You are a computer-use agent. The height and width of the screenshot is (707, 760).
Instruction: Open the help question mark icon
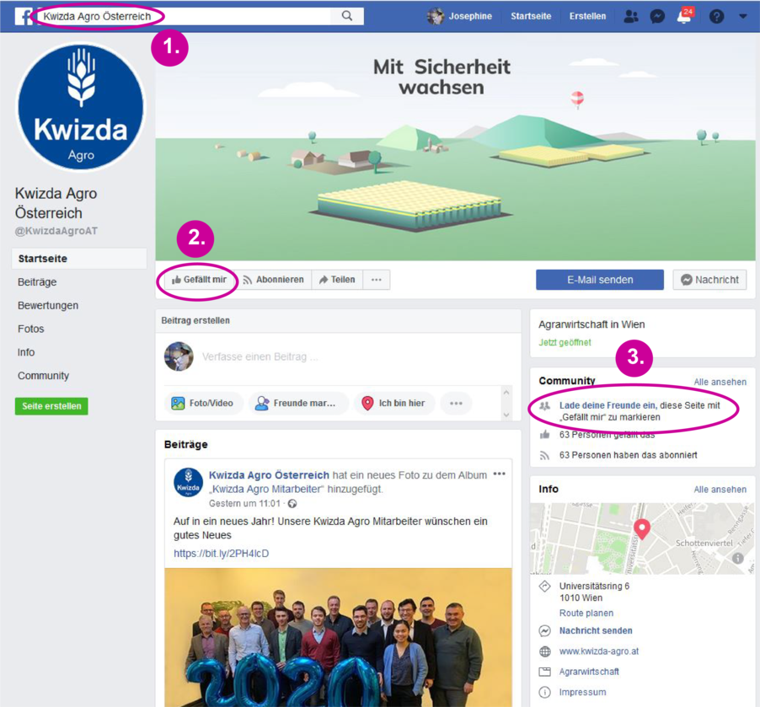pos(716,17)
